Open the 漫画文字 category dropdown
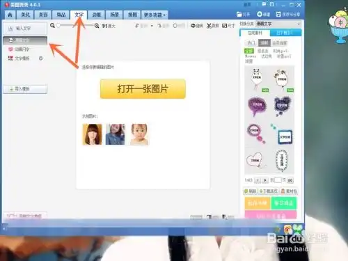Viewport: 348px width, 261px height. (x=278, y=24)
